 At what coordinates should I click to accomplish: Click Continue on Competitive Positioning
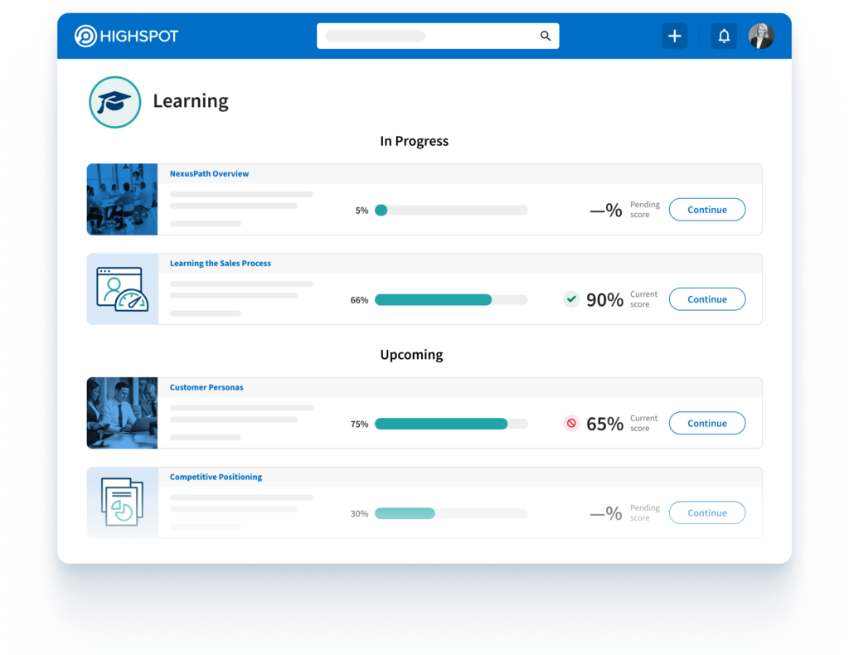point(706,512)
